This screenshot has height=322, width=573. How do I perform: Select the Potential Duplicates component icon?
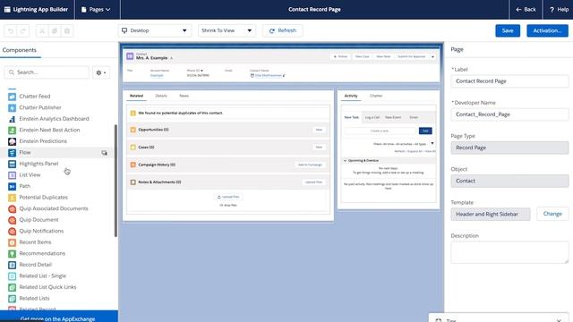pyautogui.click(x=12, y=198)
